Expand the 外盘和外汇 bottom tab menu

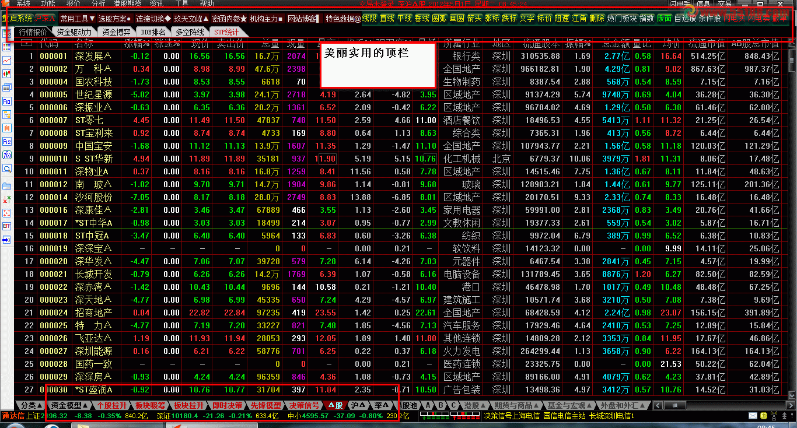(x=624, y=405)
